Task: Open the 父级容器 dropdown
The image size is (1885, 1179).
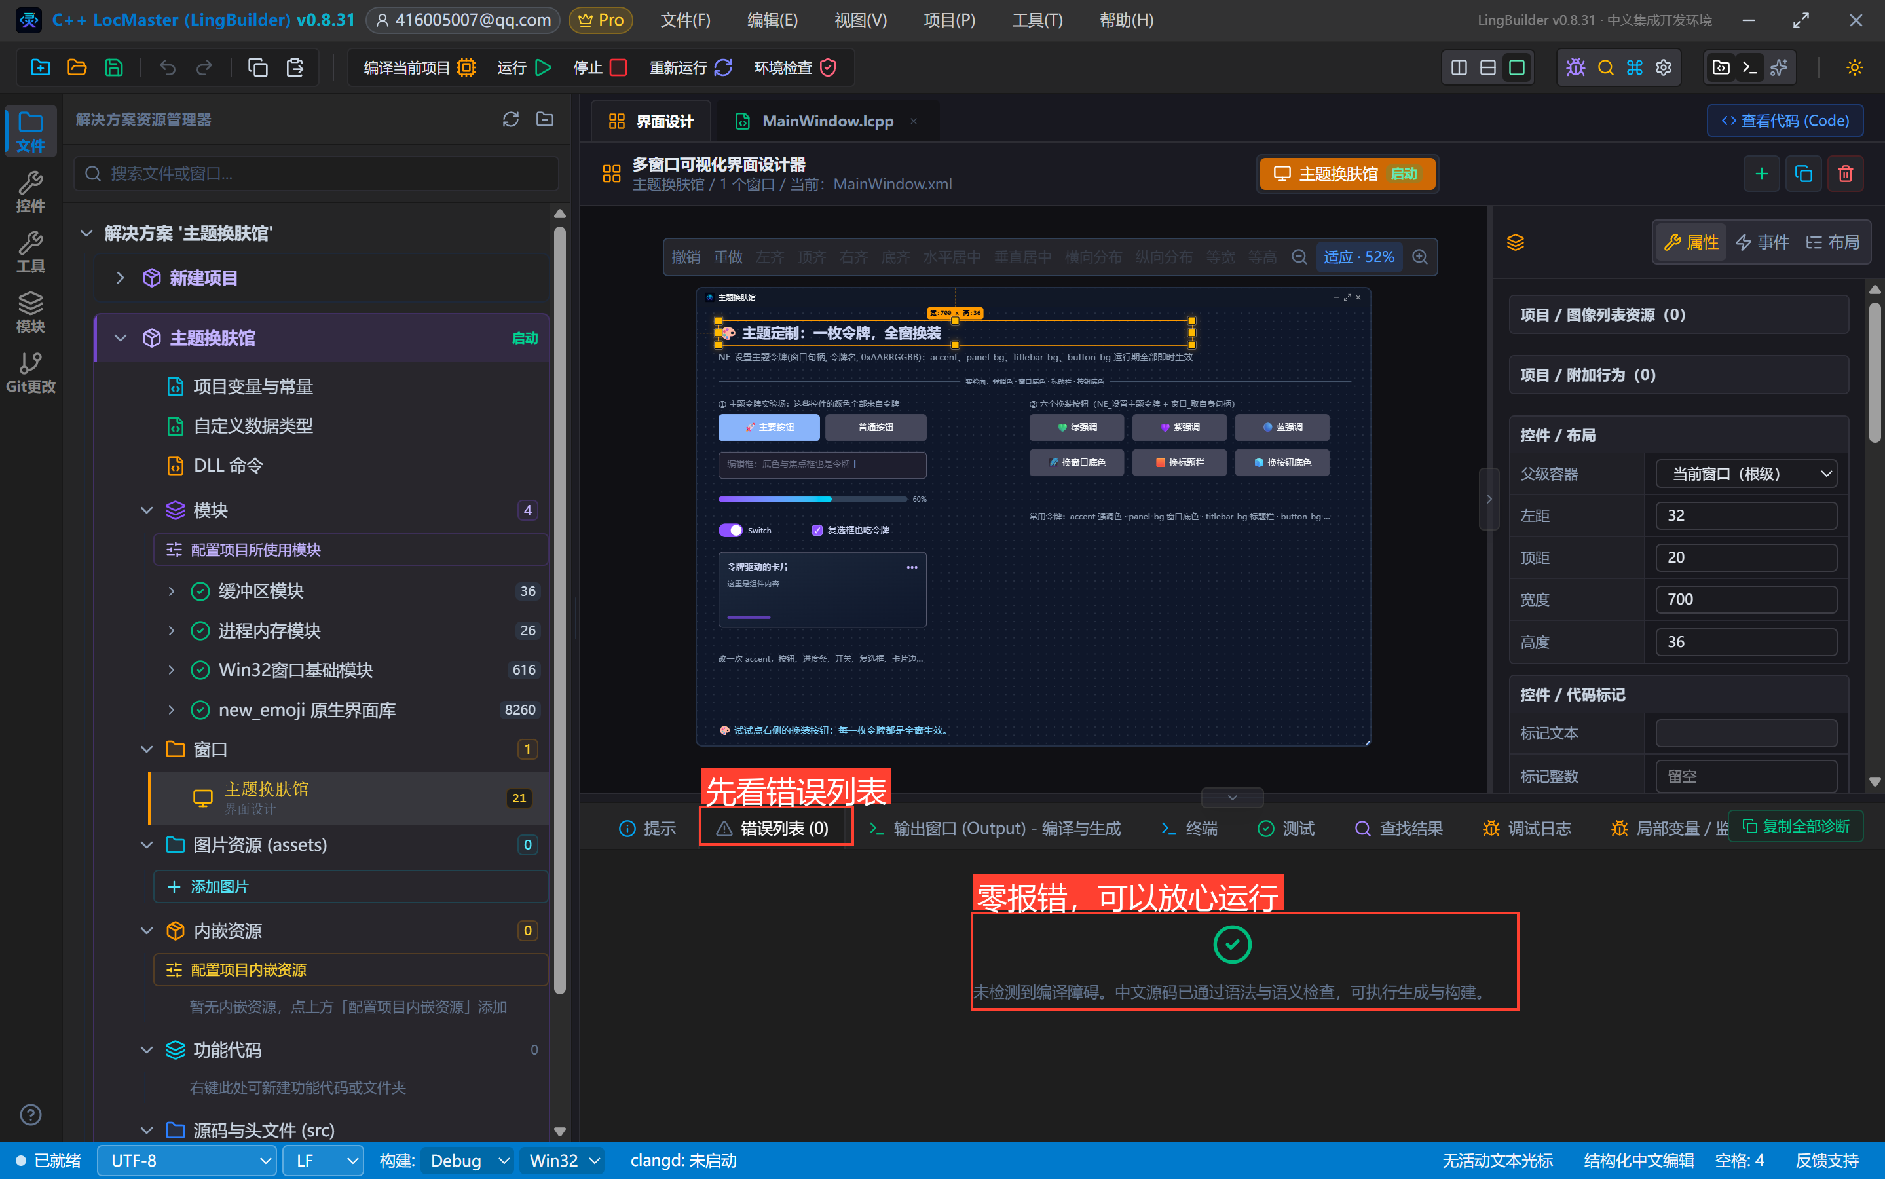Action: point(1746,474)
